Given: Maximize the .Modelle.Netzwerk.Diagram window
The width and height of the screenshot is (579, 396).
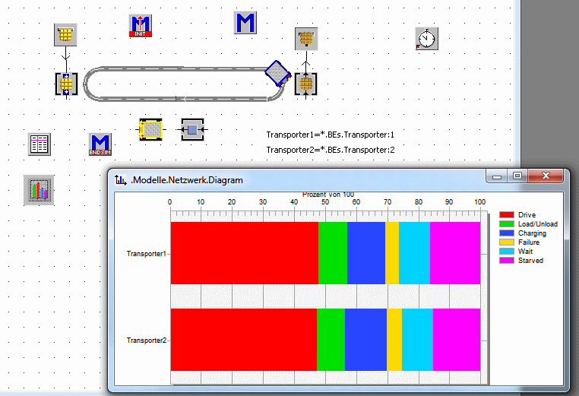Looking at the screenshot, I should click(517, 176).
